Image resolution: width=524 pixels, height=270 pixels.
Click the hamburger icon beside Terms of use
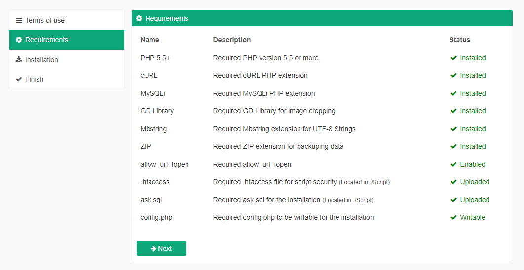click(x=19, y=20)
